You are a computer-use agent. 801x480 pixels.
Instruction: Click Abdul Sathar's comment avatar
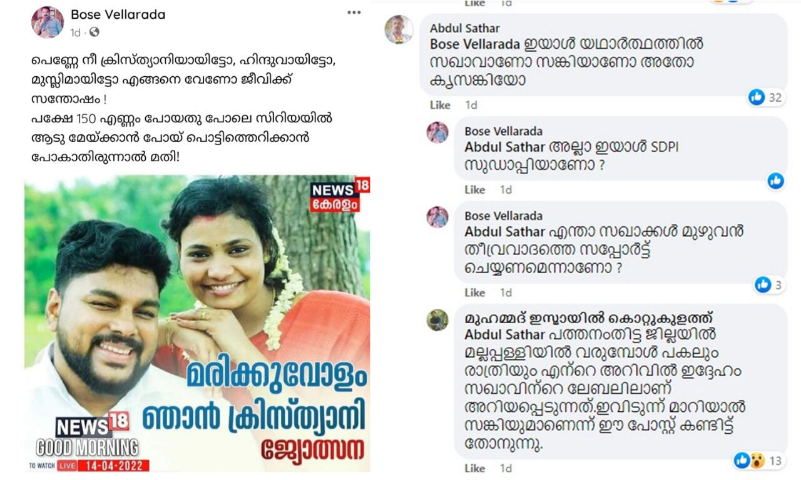[399, 29]
